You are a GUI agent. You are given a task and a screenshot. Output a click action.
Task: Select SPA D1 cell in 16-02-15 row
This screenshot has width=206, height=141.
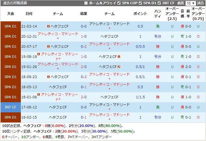tap(11, 117)
